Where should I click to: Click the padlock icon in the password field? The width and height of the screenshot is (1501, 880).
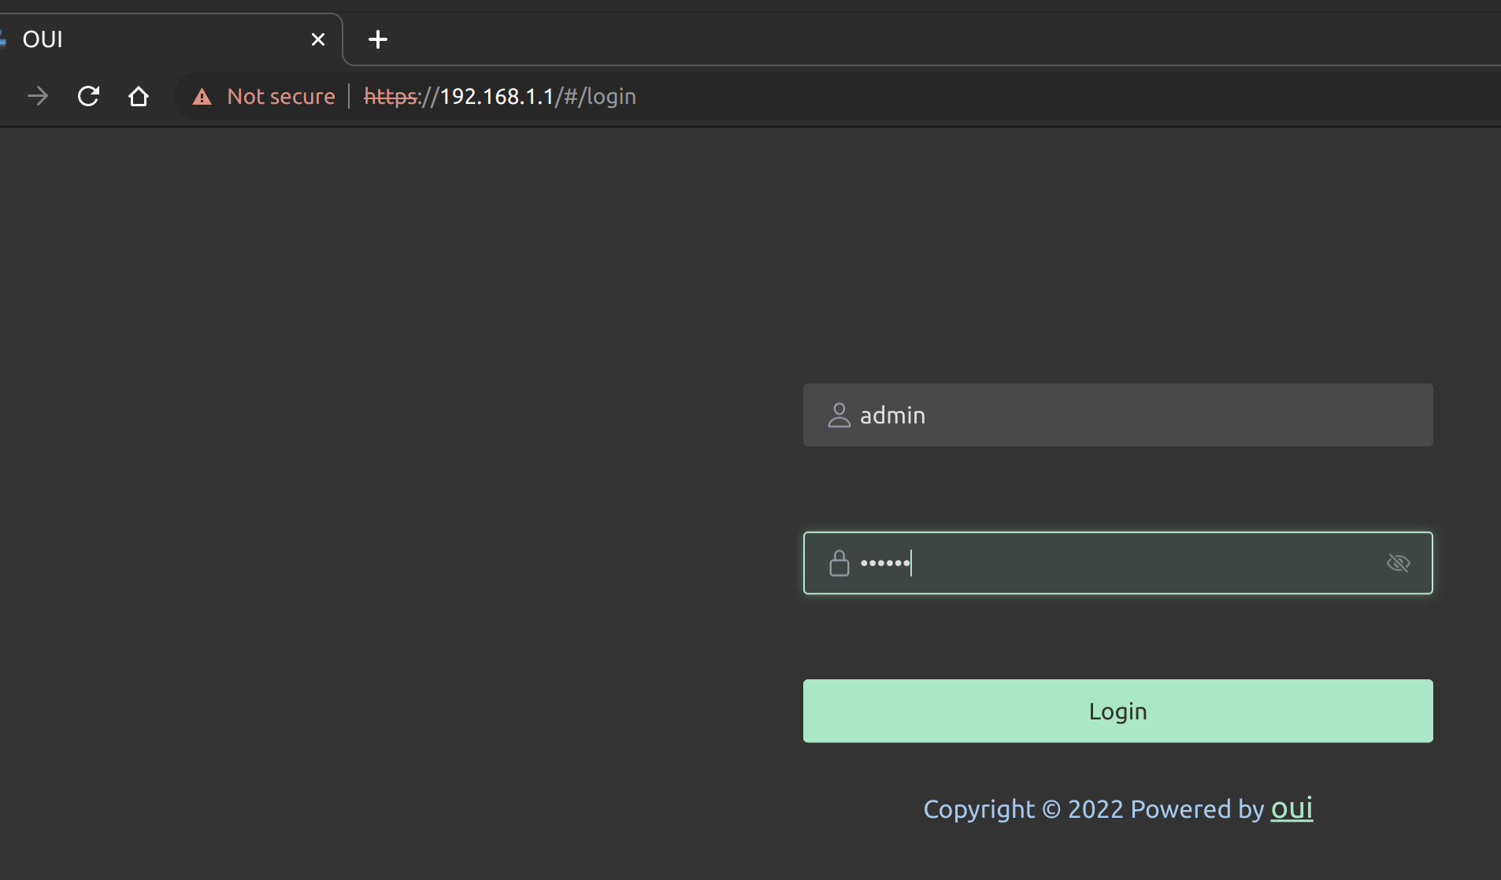839,563
